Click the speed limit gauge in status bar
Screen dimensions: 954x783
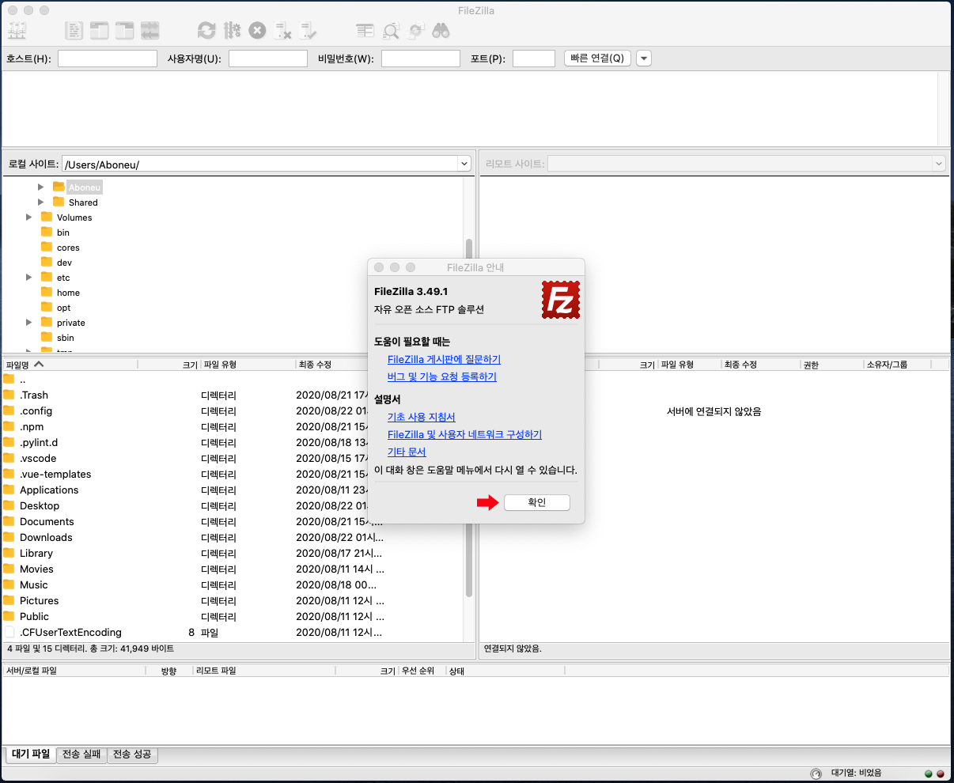pos(816,773)
